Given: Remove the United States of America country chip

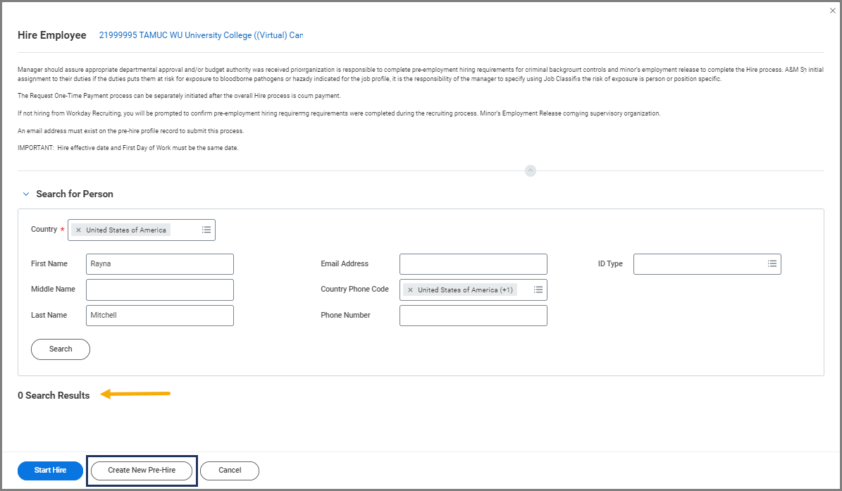Looking at the screenshot, I should click(x=78, y=230).
